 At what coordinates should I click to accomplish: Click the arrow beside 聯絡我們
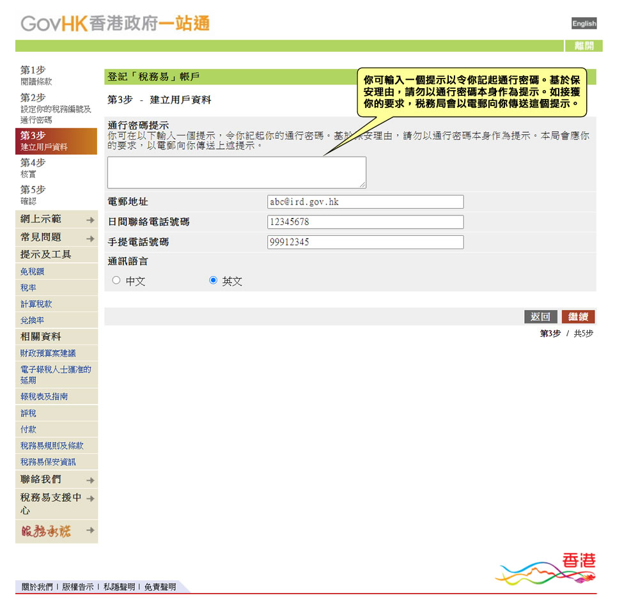pyautogui.click(x=91, y=479)
